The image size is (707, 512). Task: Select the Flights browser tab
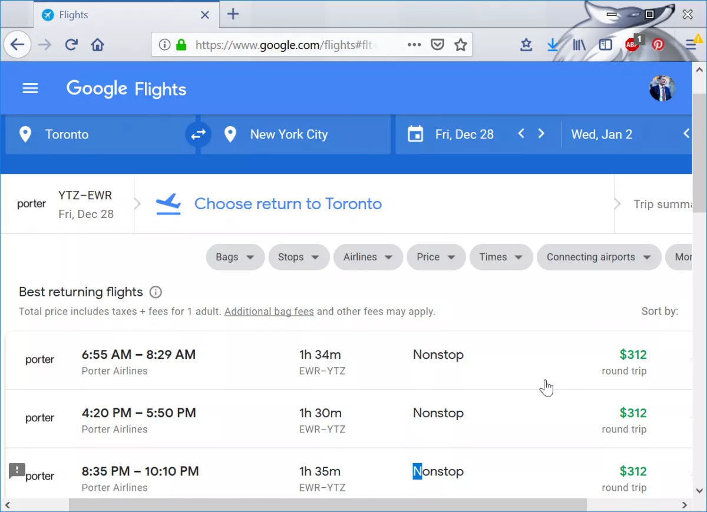click(x=126, y=15)
